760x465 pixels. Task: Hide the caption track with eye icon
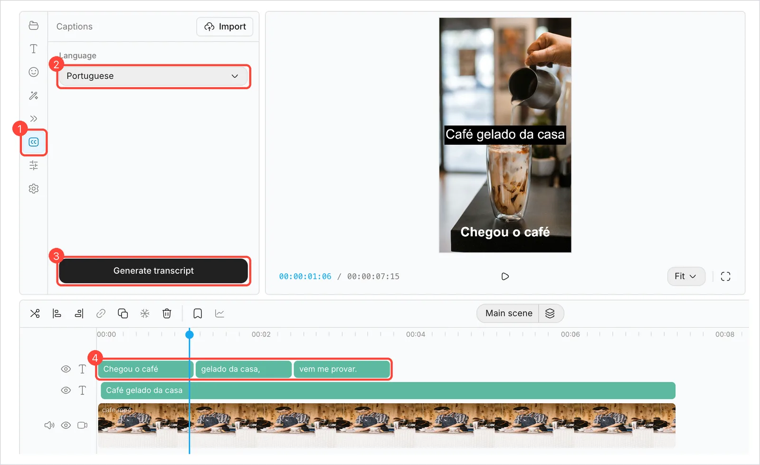coord(66,369)
